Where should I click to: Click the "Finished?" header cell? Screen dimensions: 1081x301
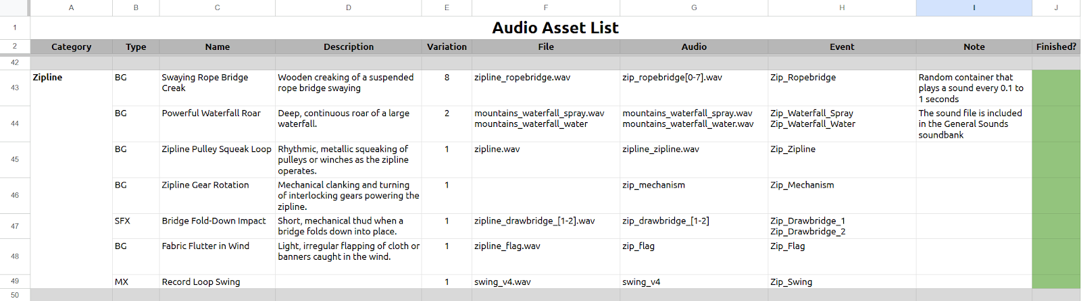coord(1055,47)
